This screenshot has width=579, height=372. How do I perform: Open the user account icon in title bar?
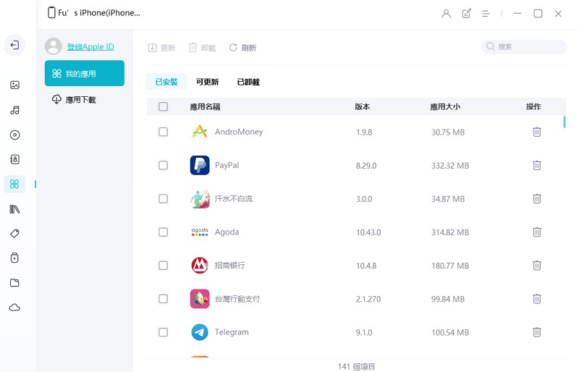(x=446, y=14)
